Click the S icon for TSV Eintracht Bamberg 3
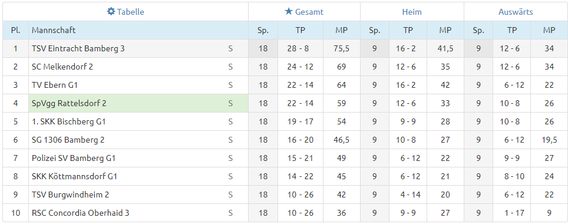This screenshot has width=568, height=224. click(230, 48)
